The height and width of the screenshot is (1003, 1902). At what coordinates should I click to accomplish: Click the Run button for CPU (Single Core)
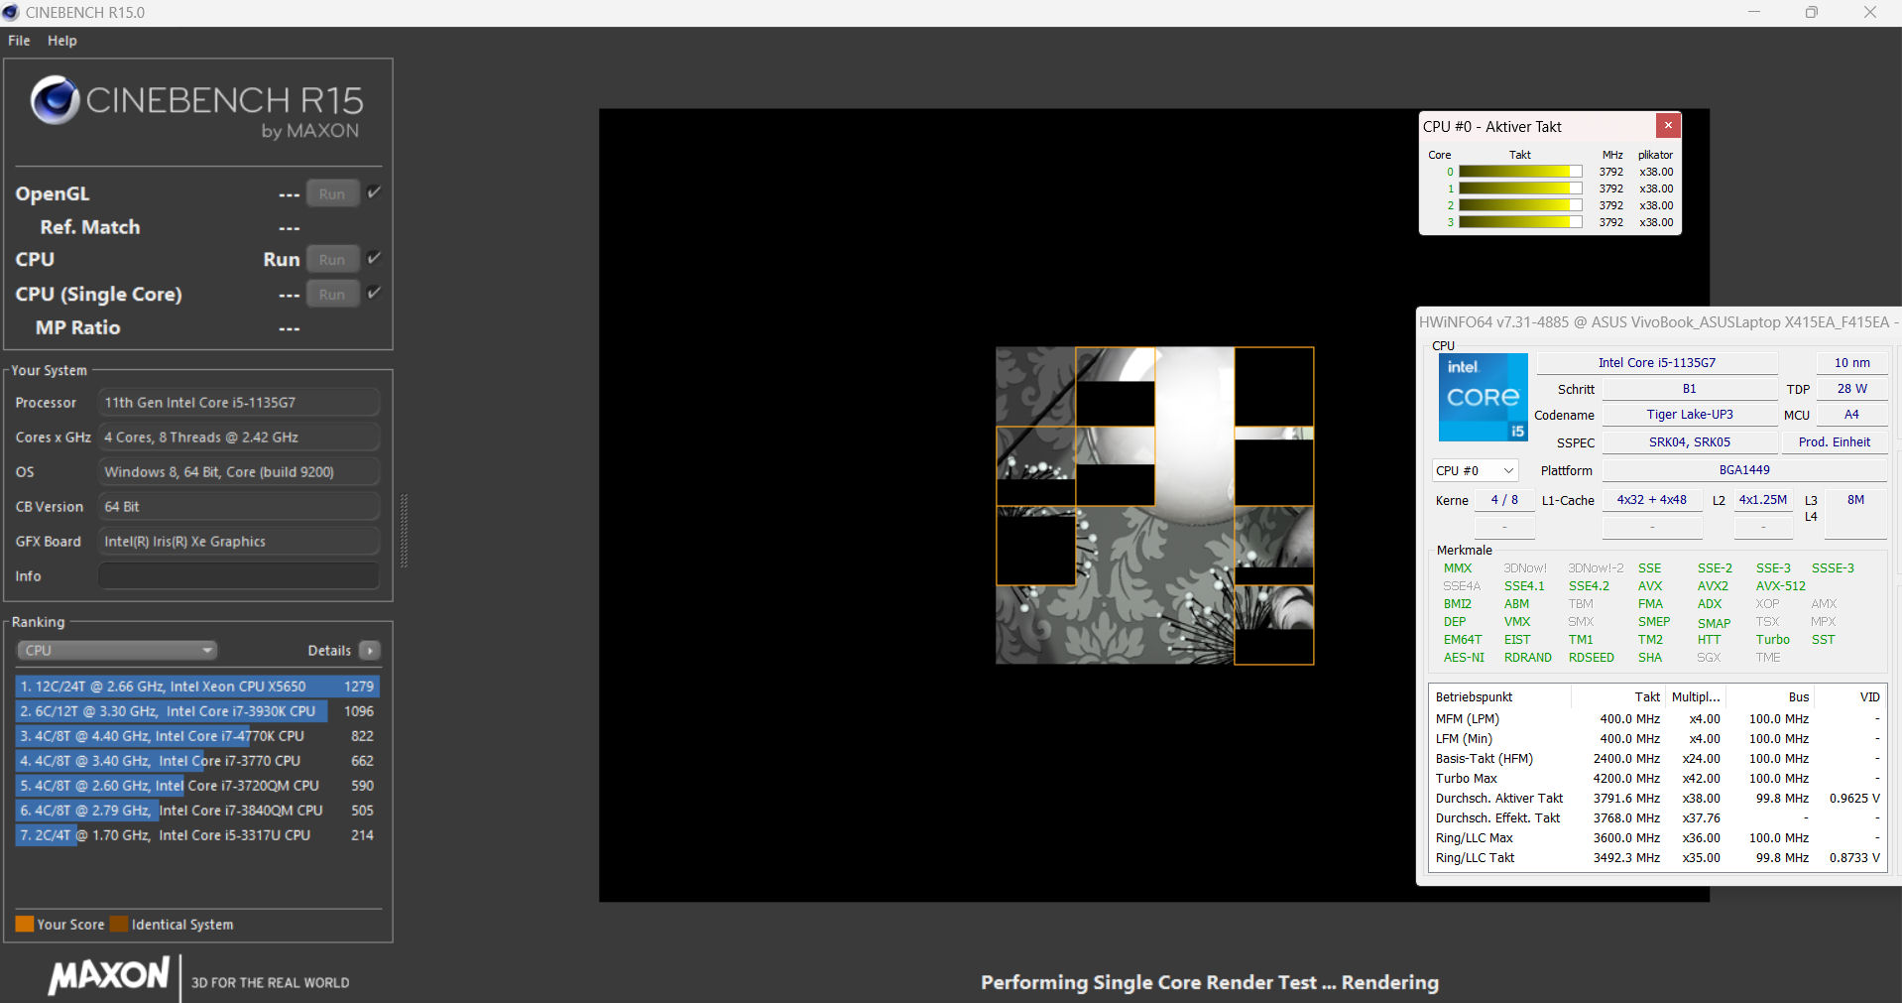332,295
